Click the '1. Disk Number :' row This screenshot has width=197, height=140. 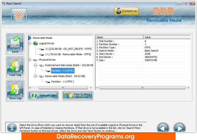click(143, 41)
